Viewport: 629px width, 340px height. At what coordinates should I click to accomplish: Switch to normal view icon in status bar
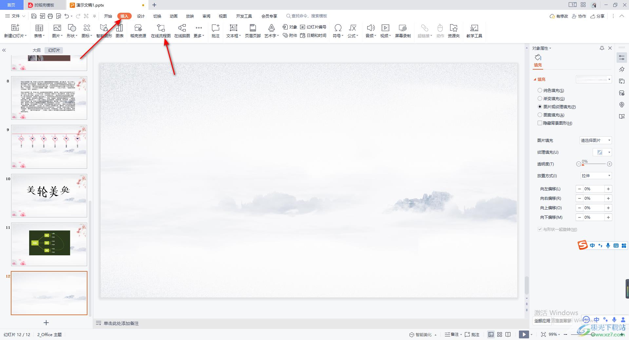(491, 334)
